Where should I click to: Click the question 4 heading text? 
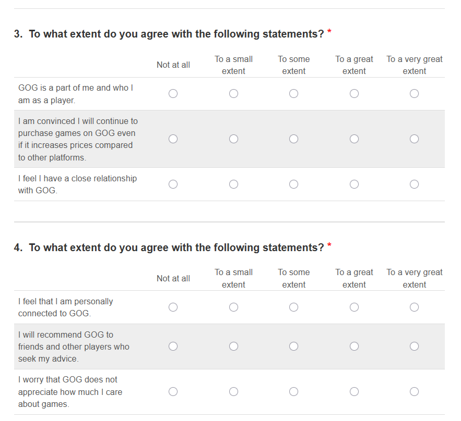[176, 247]
